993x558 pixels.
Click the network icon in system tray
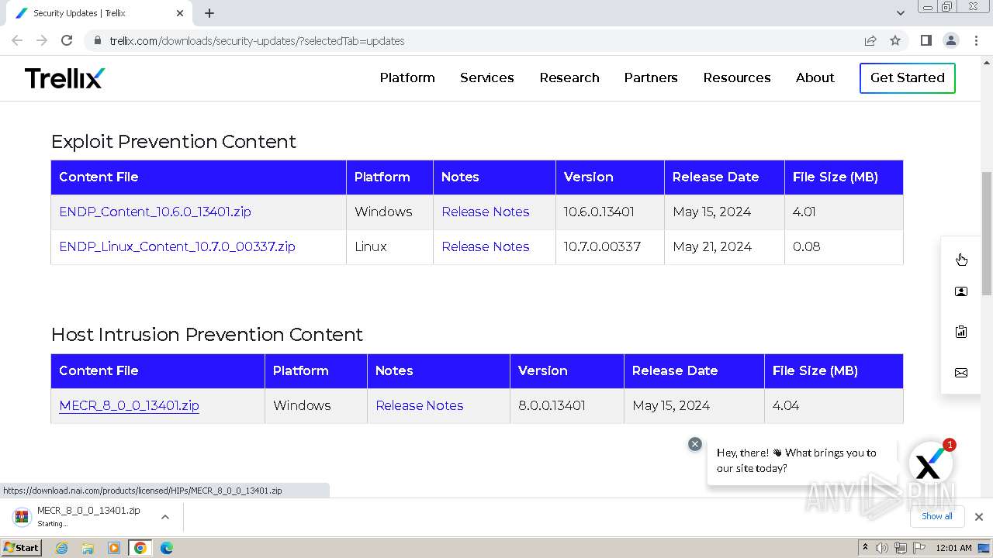click(901, 548)
